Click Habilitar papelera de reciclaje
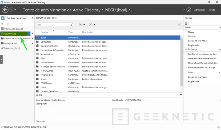This screenshot has height=130, width=221. pos(202,68)
